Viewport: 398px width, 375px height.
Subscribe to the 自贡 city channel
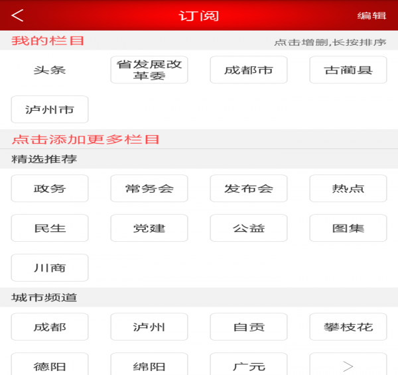249,327
